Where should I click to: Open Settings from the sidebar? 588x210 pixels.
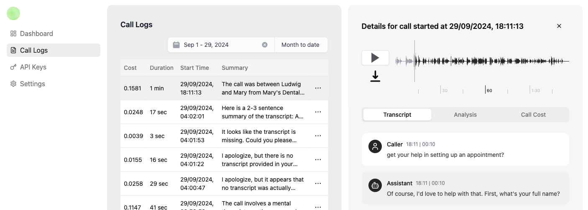pyautogui.click(x=32, y=84)
